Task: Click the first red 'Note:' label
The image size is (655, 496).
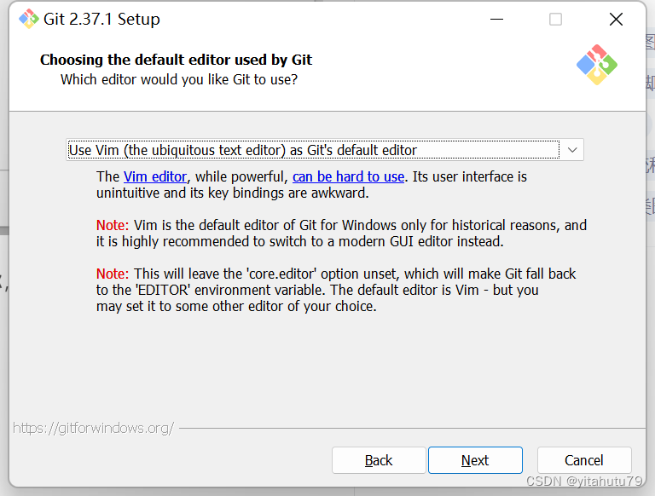Action: click(113, 225)
